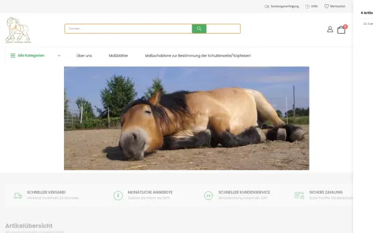Open the Über uns page
This screenshot has width=373, height=233.
[84, 56]
